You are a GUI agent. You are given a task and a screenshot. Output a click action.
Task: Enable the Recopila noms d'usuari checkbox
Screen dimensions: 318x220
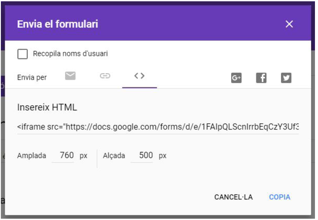[23, 54]
